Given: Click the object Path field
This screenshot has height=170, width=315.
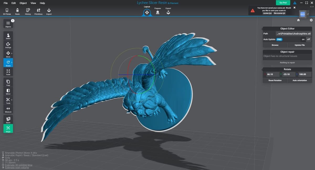Looking at the screenshot, I should point(293,34).
